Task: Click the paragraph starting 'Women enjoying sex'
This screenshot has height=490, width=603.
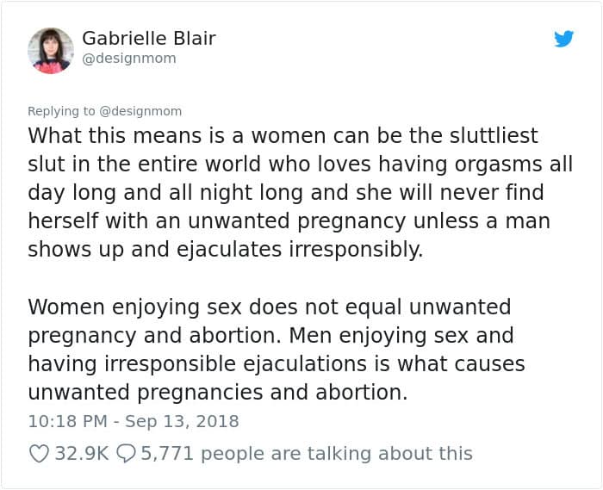Action: tap(277, 350)
